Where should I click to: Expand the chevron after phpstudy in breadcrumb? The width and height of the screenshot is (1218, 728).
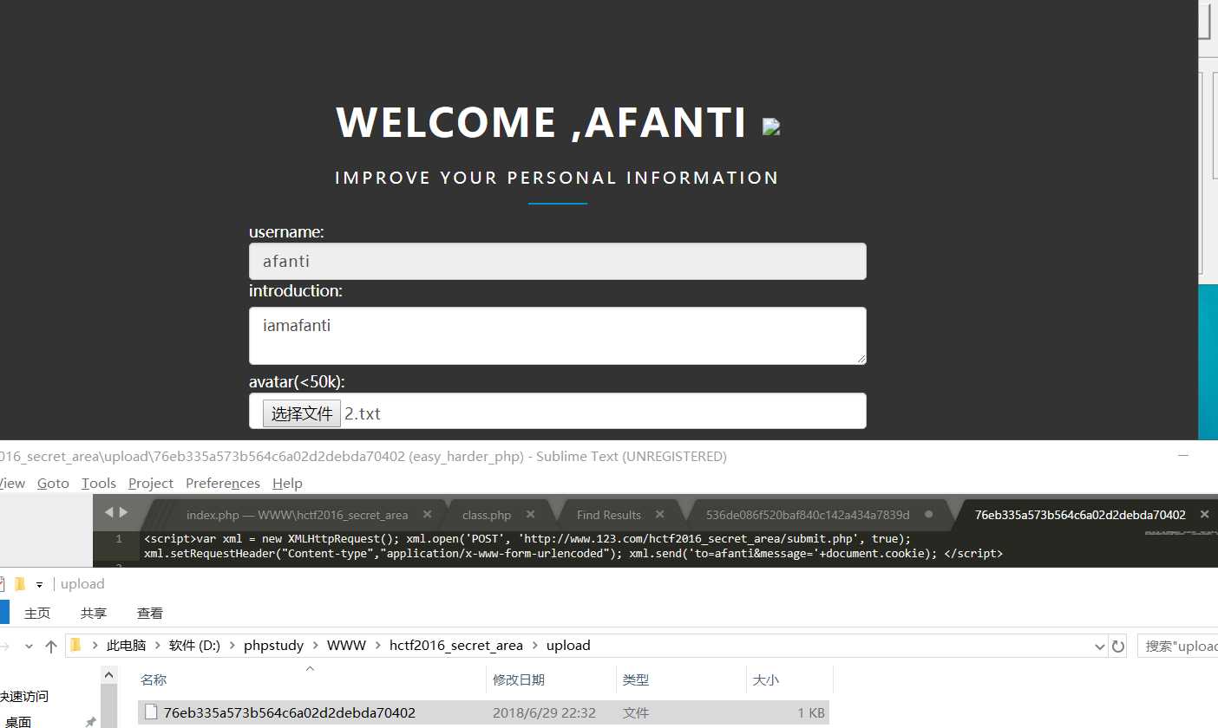pyautogui.click(x=316, y=646)
